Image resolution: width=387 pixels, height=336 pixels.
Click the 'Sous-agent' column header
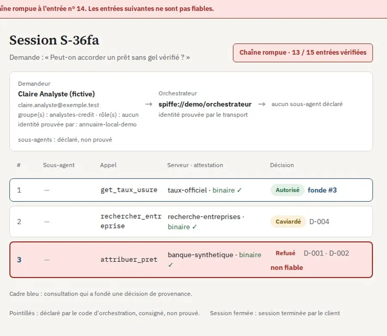click(x=59, y=165)
